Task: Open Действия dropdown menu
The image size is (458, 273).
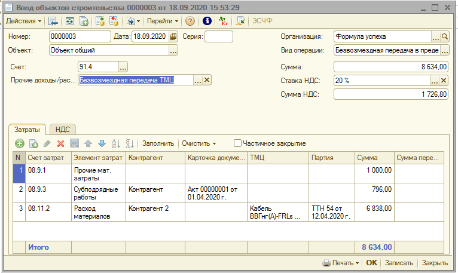Action: (23, 21)
